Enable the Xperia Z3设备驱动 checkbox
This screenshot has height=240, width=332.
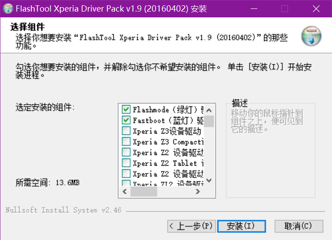tap(126, 131)
